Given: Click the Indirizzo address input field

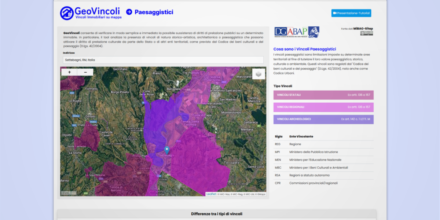Looking at the screenshot, I should [x=163, y=60].
